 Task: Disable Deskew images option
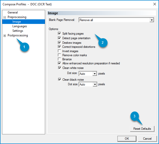coord(59,42)
